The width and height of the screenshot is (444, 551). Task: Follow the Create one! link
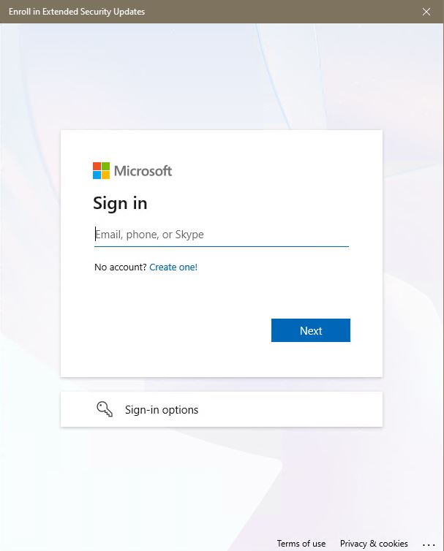(173, 267)
